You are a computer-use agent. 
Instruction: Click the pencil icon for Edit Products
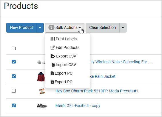[x=52, y=47]
